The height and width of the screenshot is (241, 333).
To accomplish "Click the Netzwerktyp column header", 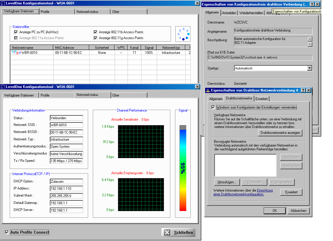I will [171, 47].
